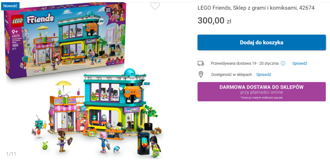
Task: Click the 300,00 zł price
Action: (x=214, y=21)
